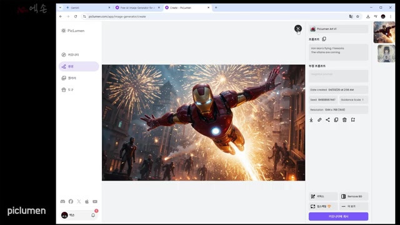Open the 도구 (Tools) sidebar item
400x225 pixels.
(x=79, y=90)
